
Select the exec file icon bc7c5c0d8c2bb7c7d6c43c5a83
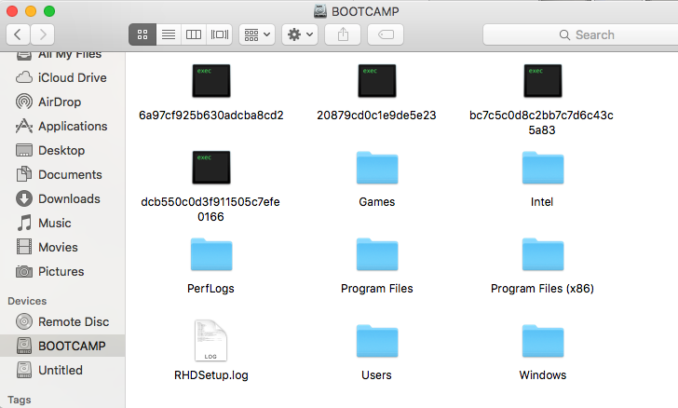[543, 81]
